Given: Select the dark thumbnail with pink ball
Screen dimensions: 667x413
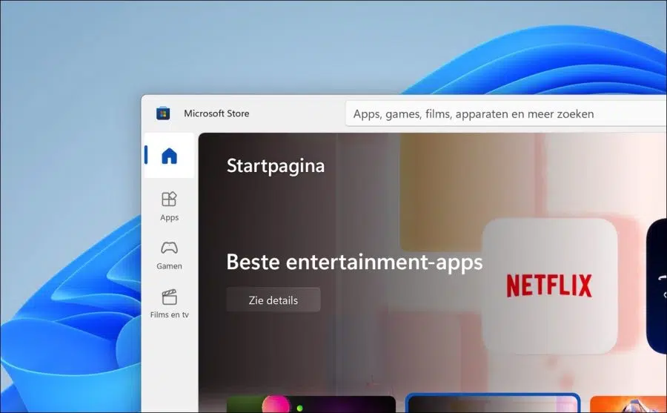Looking at the screenshot, I should [311, 404].
